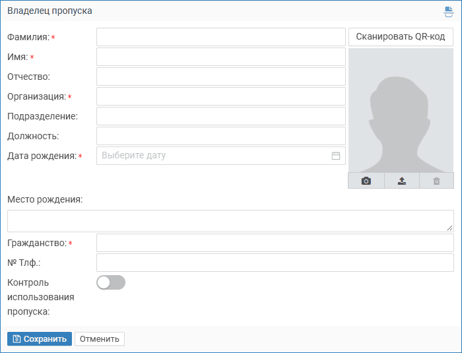Focus the Отчество input field
462x353 pixels.
[x=221, y=77]
